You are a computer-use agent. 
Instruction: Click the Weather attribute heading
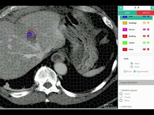click(x=125, y=90)
